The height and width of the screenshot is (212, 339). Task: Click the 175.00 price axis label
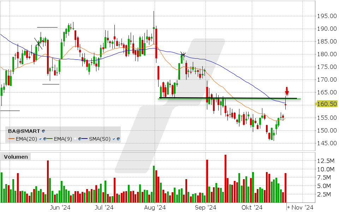327,67
